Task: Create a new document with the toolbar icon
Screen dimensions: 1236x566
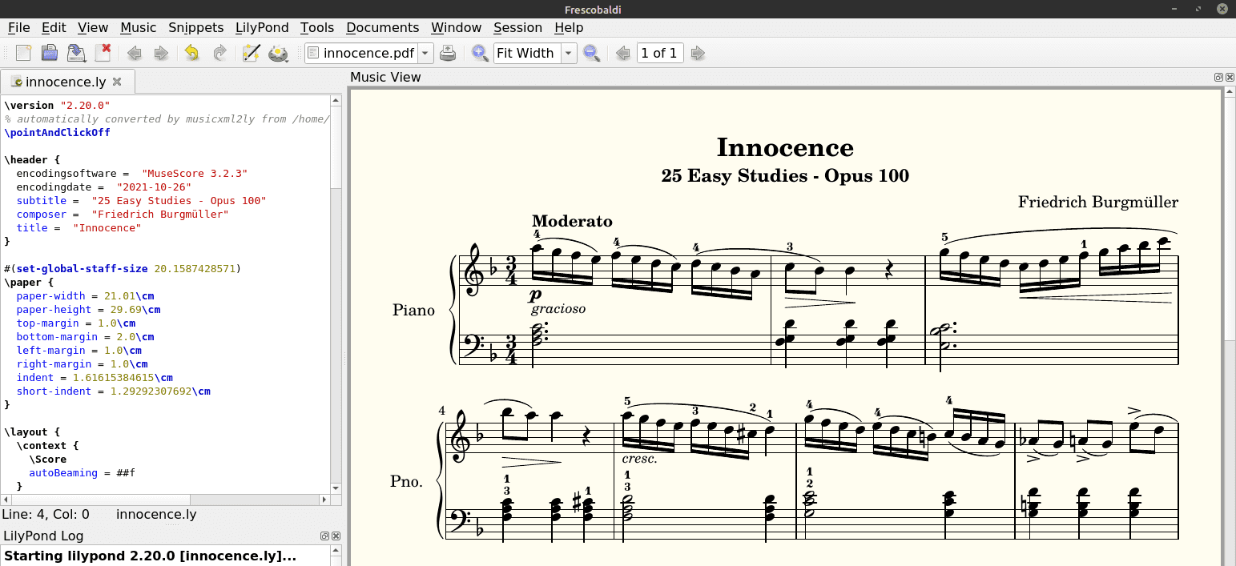Action: [23, 53]
